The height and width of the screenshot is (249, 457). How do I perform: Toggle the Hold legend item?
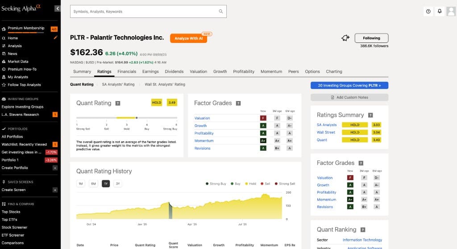[250, 184]
